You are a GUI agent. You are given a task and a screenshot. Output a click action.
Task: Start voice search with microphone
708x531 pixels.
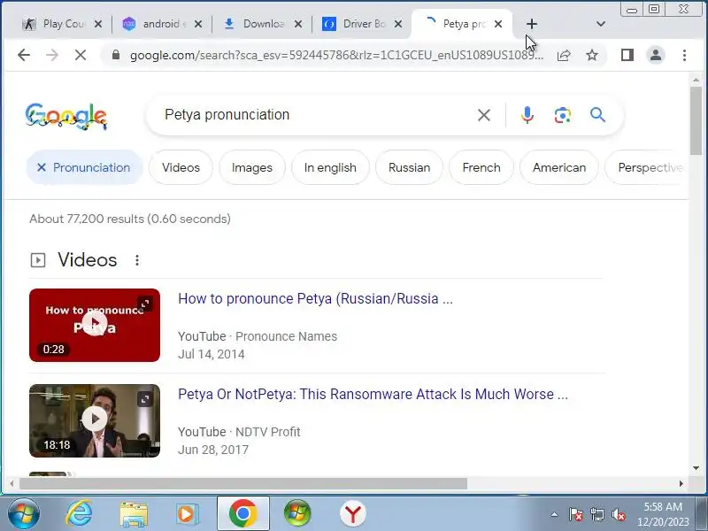click(527, 115)
